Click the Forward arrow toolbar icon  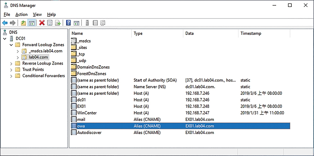[x=13, y=23]
